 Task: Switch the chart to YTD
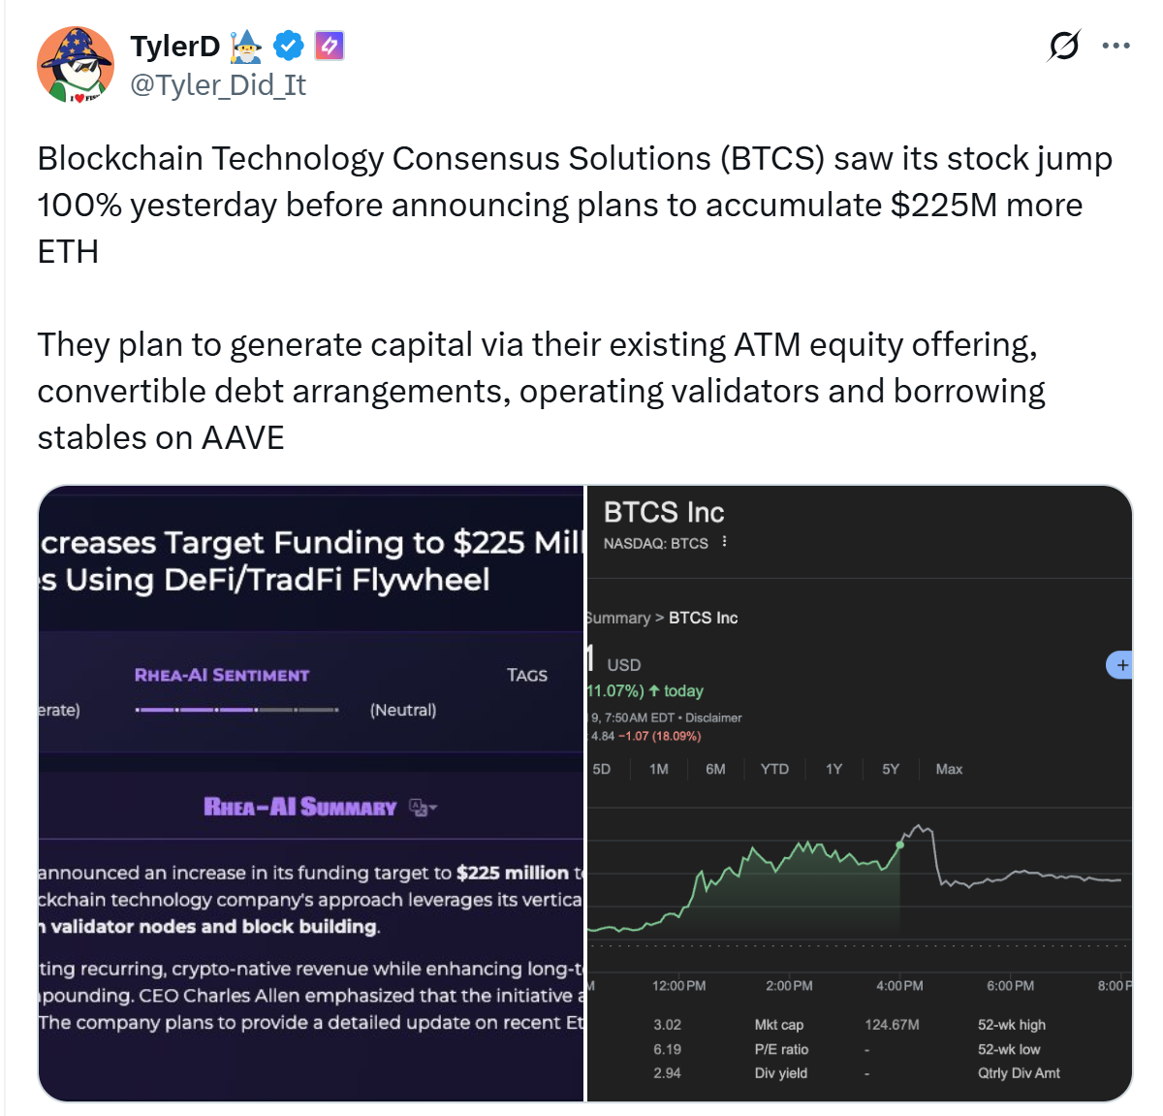[x=774, y=769]
